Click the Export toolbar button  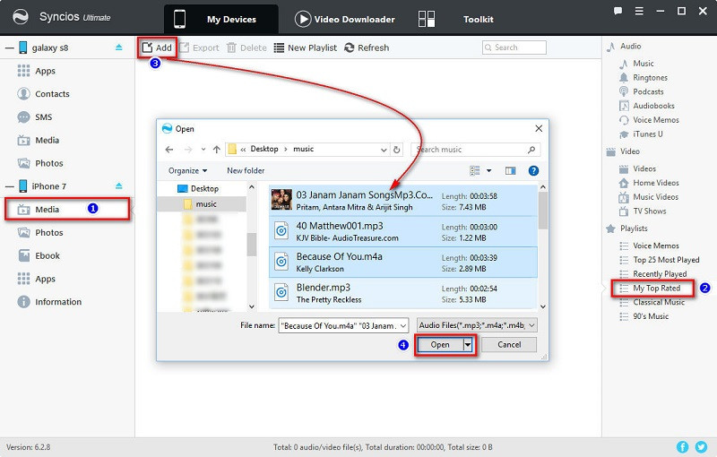pyautogui.click(x=199, y=47)
